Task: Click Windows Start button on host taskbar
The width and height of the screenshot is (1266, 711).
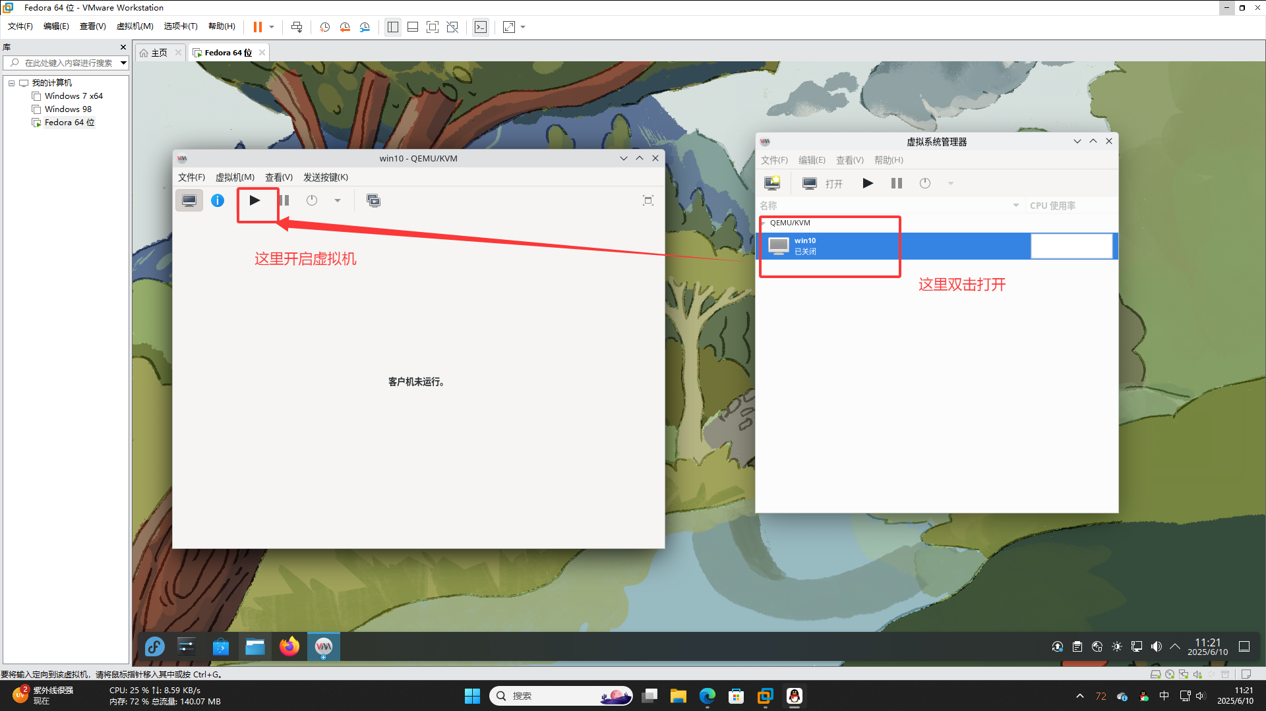Action: coord(472,696)
